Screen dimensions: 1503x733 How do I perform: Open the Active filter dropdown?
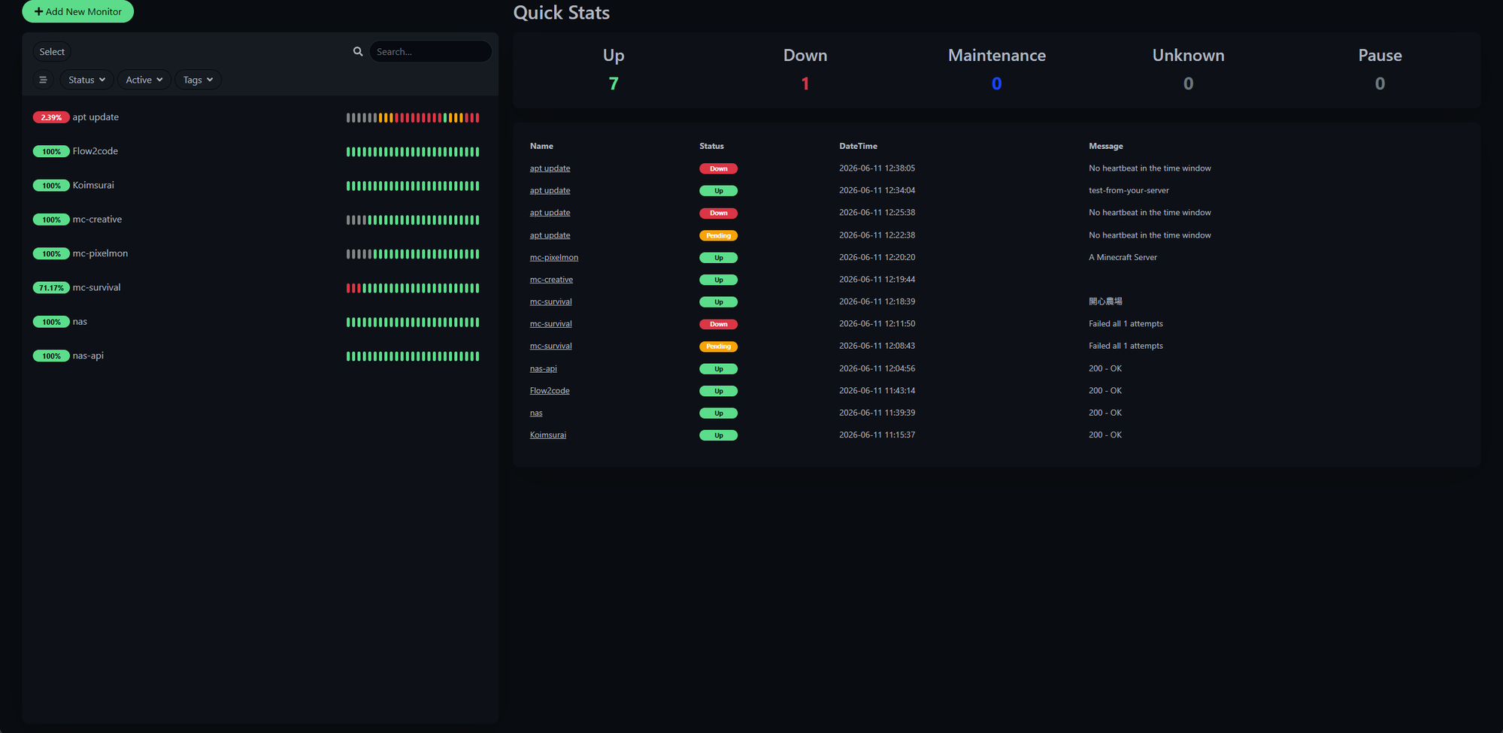(144, 80)
